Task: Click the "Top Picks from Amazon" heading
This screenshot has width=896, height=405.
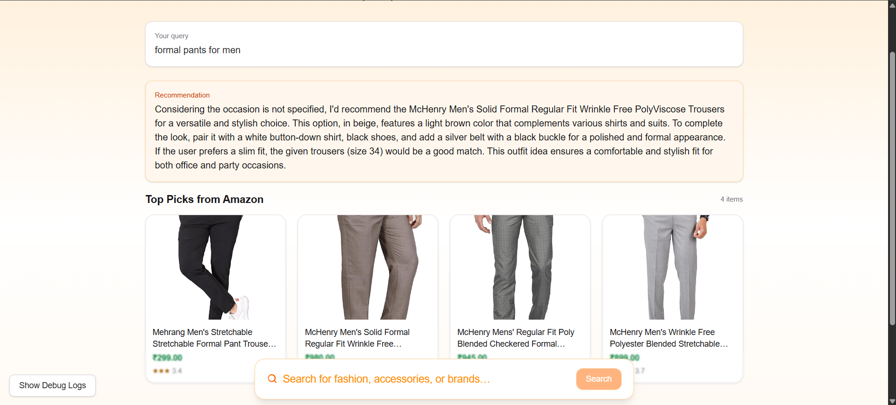Action: click(x=205, y=199)
